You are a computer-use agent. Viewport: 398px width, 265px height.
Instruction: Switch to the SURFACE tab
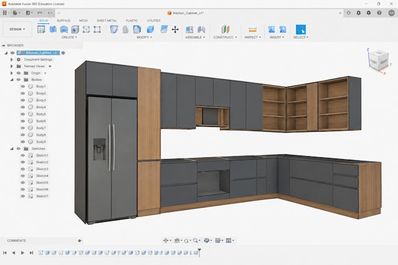coord(63,20)
